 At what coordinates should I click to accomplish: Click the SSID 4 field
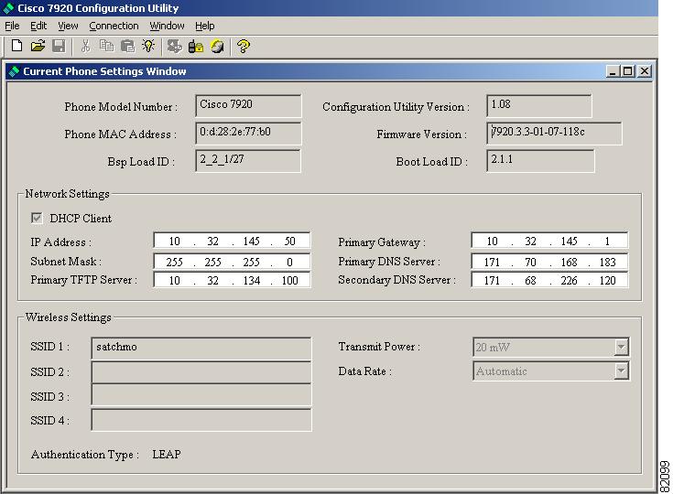201,420
